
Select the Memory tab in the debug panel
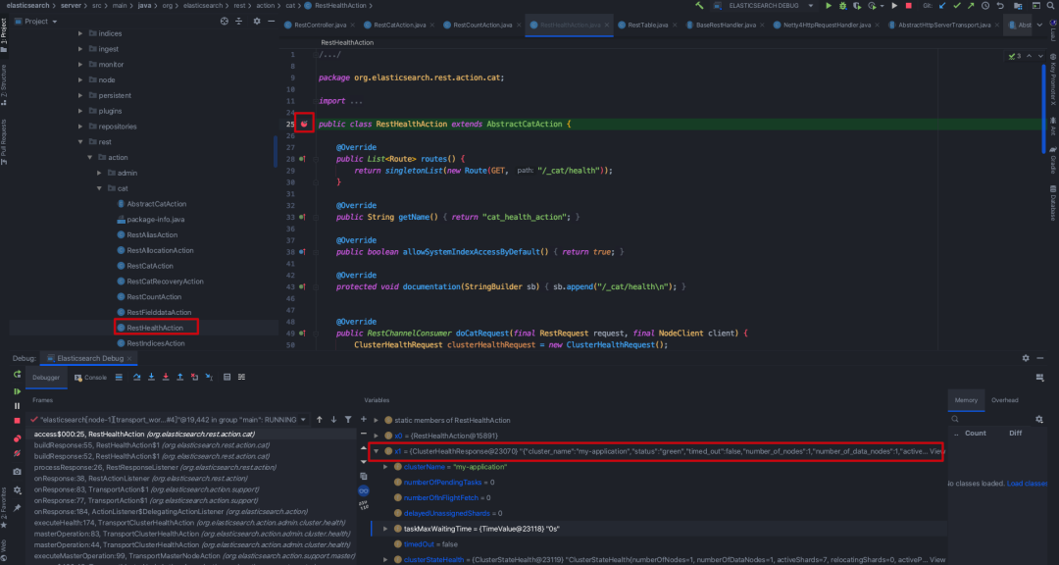[966, 400]
